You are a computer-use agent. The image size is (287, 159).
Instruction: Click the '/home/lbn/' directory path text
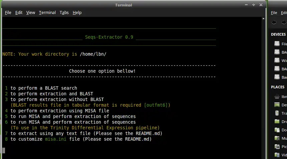point(93,54)
